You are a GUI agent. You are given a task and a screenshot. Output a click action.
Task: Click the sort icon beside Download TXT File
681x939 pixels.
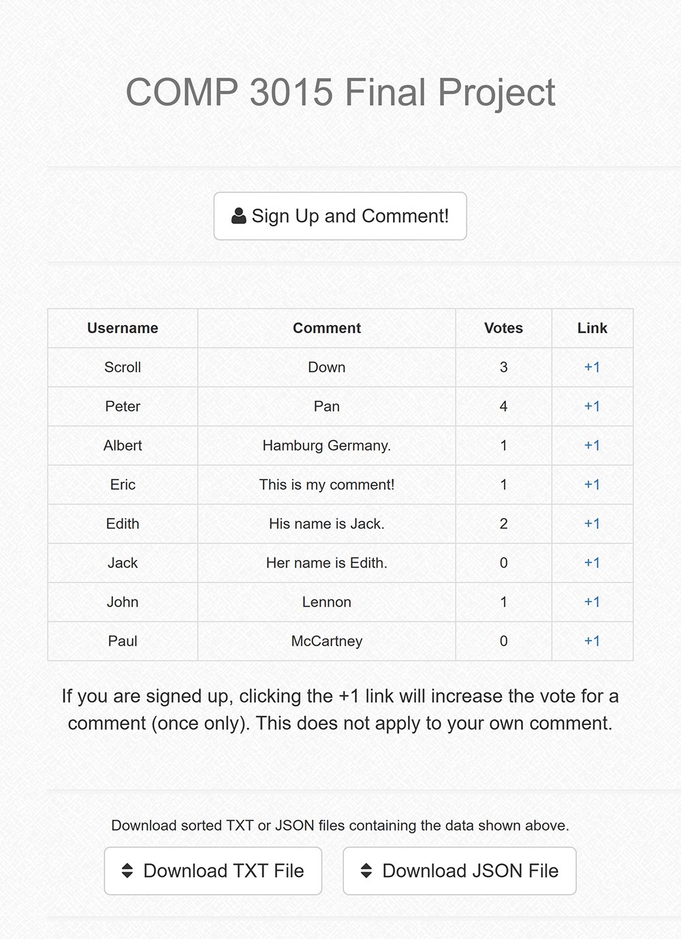(x=127, y=870)
